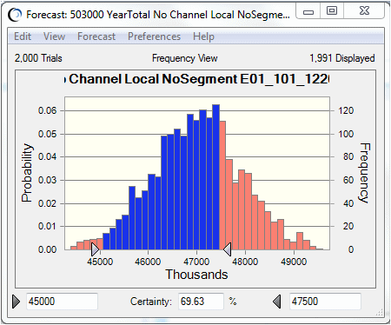Image resolution: width=391 pixels, height=325 pixels.
Task: Click the tallest blue histogram bar
Action: (x=215, y=177)
